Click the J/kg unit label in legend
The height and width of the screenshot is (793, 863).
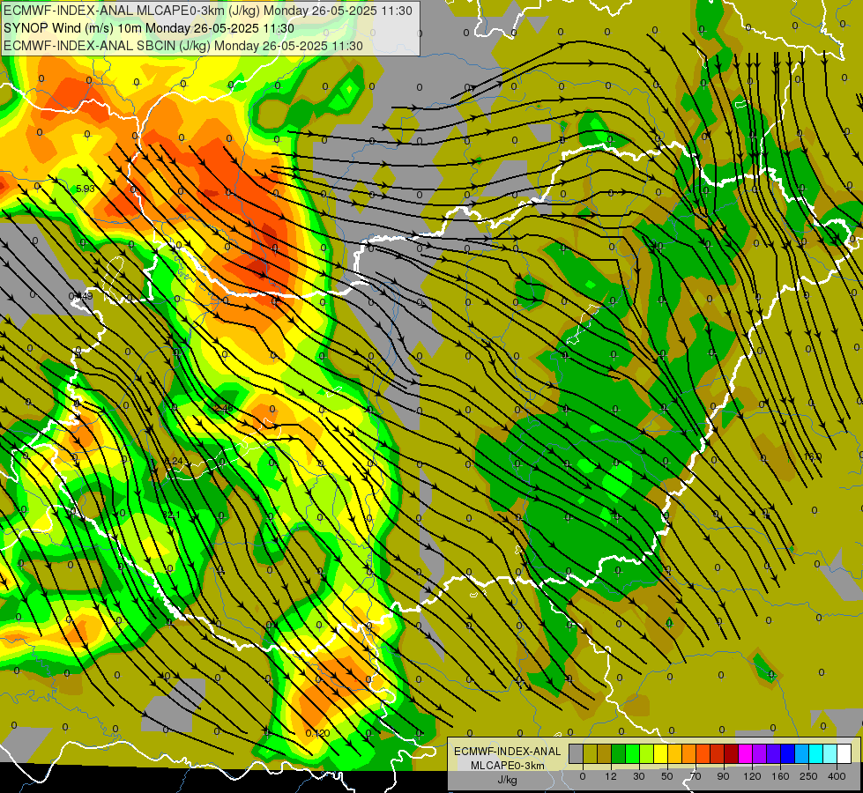click(x=507, y=781)
